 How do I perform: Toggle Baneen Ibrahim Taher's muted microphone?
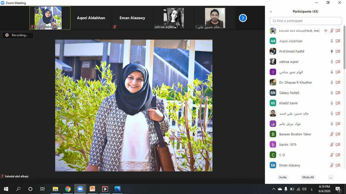click(332, 134)
